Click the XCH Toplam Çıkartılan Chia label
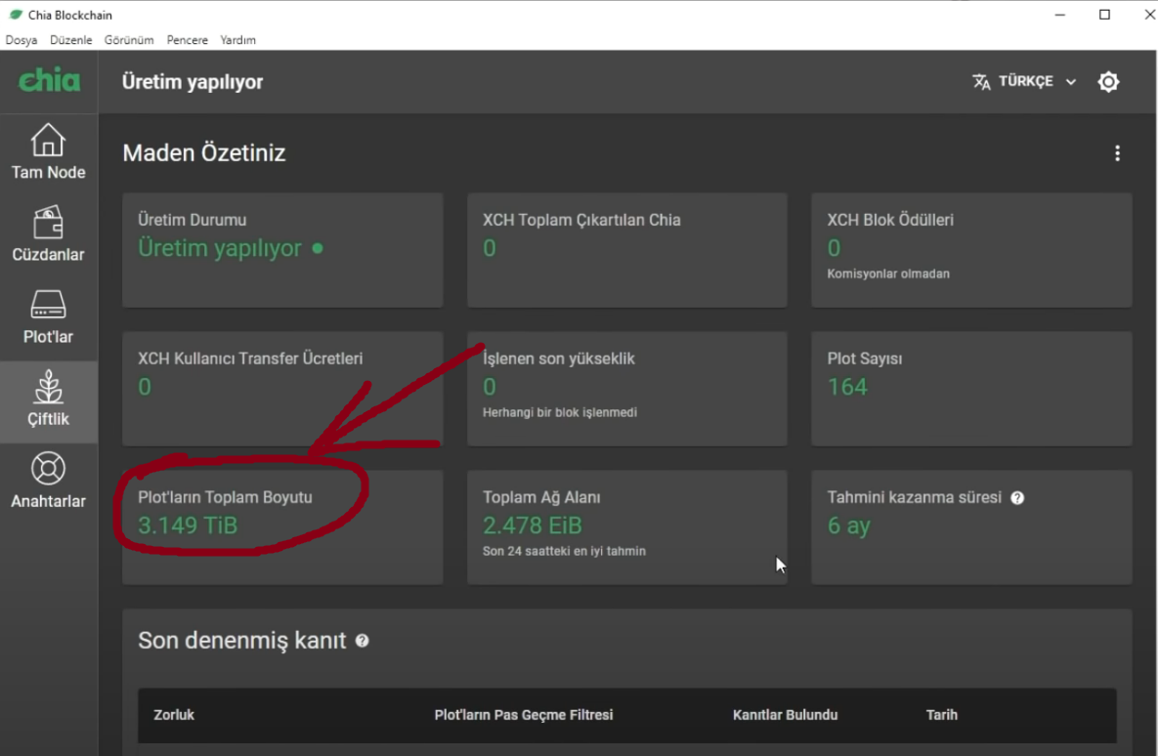The width and height of the screenshot is (1158, 756). (x=581, y=220)
